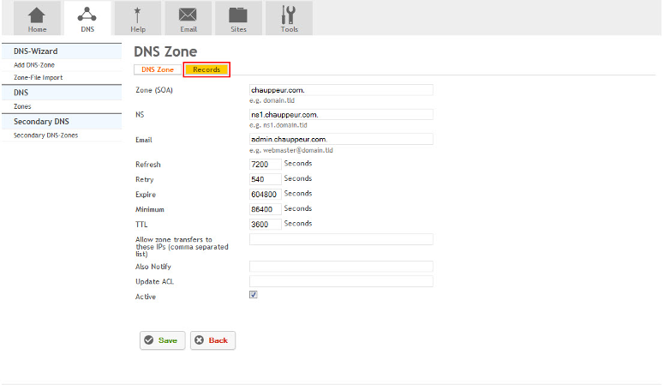Click the Zone (SOA) input field
The height and width of the screenshot is (385, 664).
point(341,90)
